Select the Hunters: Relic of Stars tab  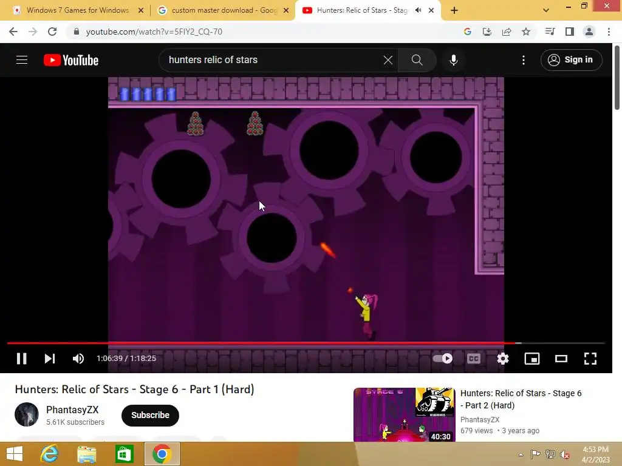(x=361, y=10)
